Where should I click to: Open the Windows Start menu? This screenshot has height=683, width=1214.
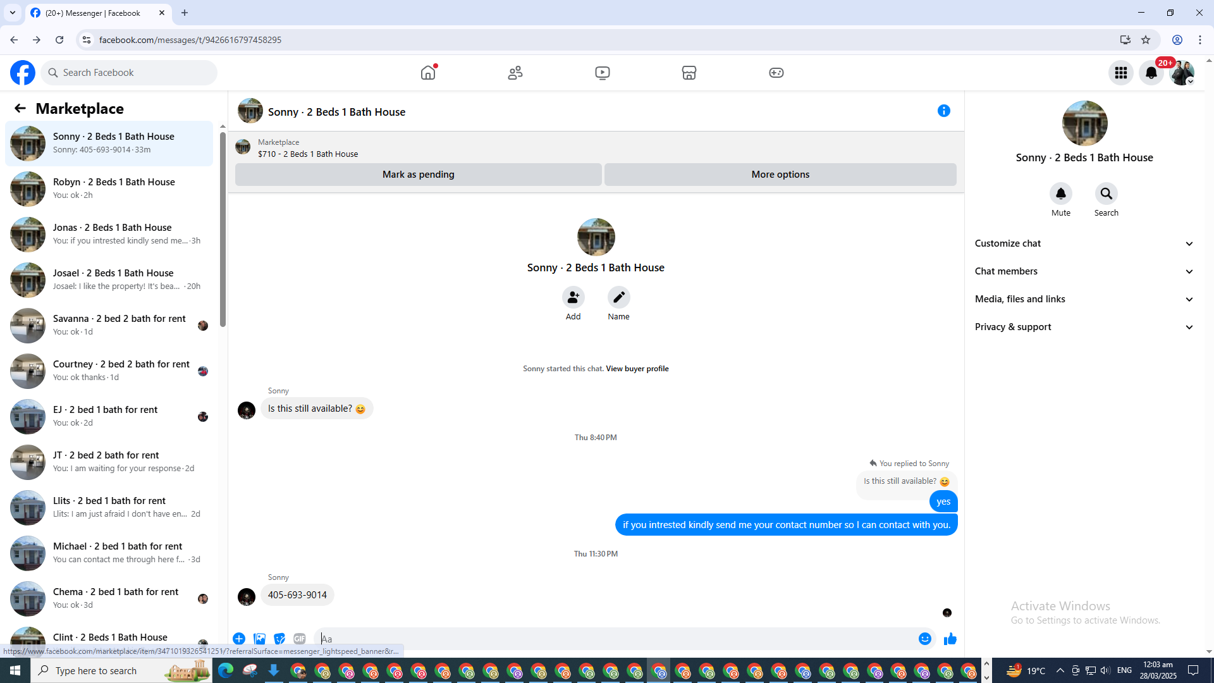(15, 670)
